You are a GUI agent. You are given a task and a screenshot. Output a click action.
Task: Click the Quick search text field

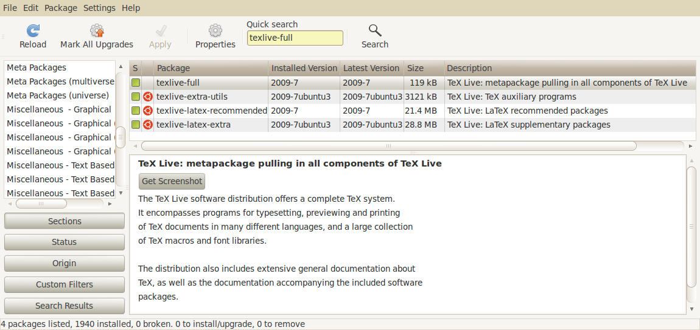coord(295,38)
